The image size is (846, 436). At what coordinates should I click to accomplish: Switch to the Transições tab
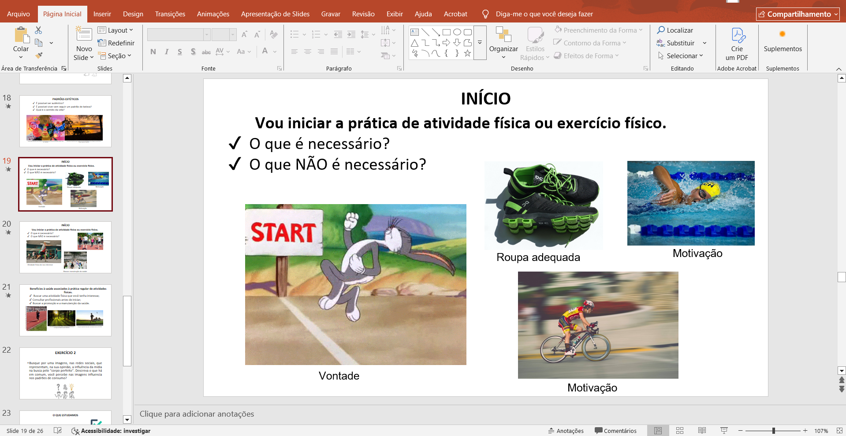pyautogui.click(x=170, y=14)
